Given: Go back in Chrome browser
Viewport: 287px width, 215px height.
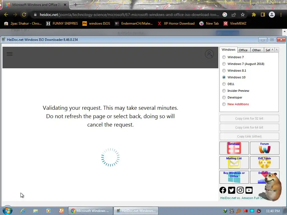Looking at the screenshot, I should (6, 15).
